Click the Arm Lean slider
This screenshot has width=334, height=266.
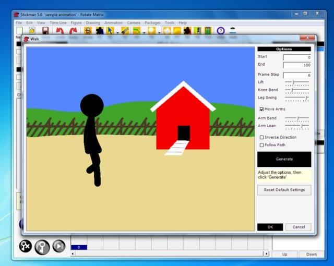297,126
